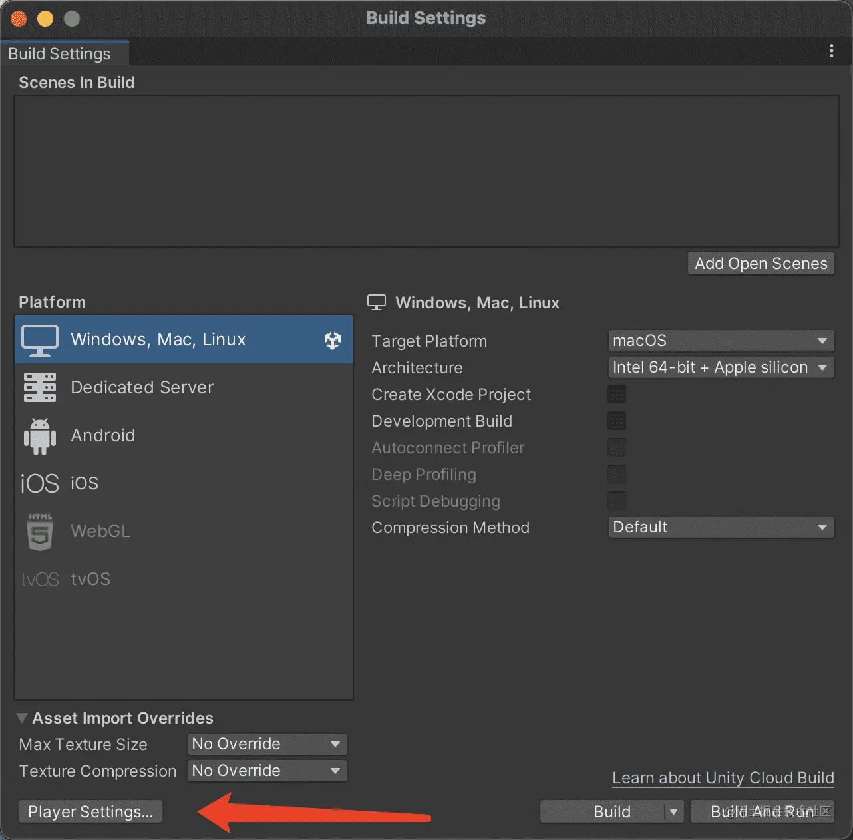The height and width of the screenshot is (840, 853).
Task: Select the tvOS platform row
Action: pos(184,579)
